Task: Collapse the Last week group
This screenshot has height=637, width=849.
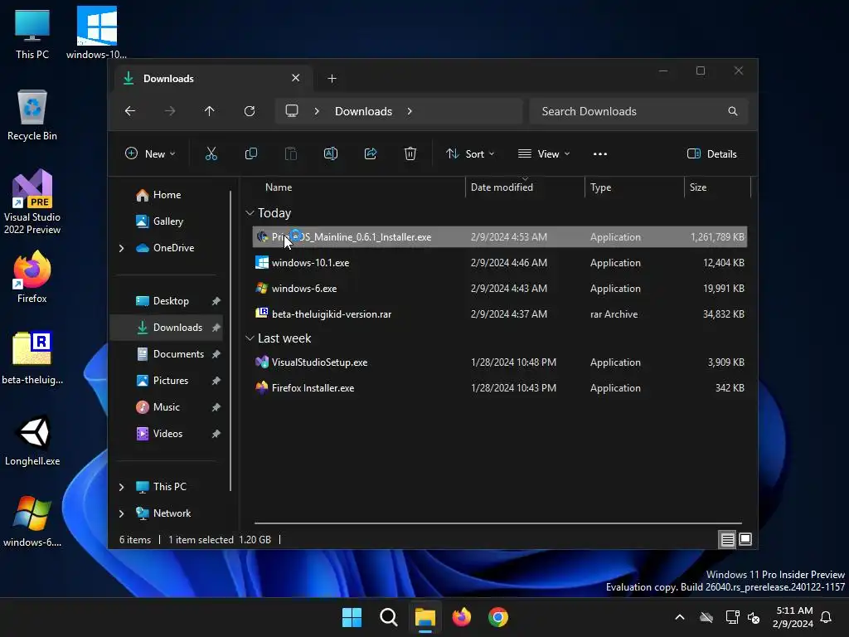Action: (x=250, y=338)
